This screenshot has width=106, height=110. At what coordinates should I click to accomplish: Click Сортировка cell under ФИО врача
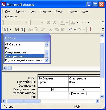(53, 86)
